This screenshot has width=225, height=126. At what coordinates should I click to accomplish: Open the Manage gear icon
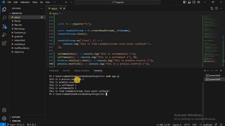pos(4,118)
